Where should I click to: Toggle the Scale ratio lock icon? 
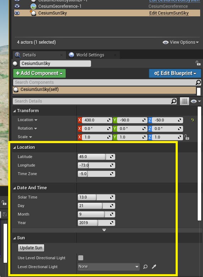[187, 137]
